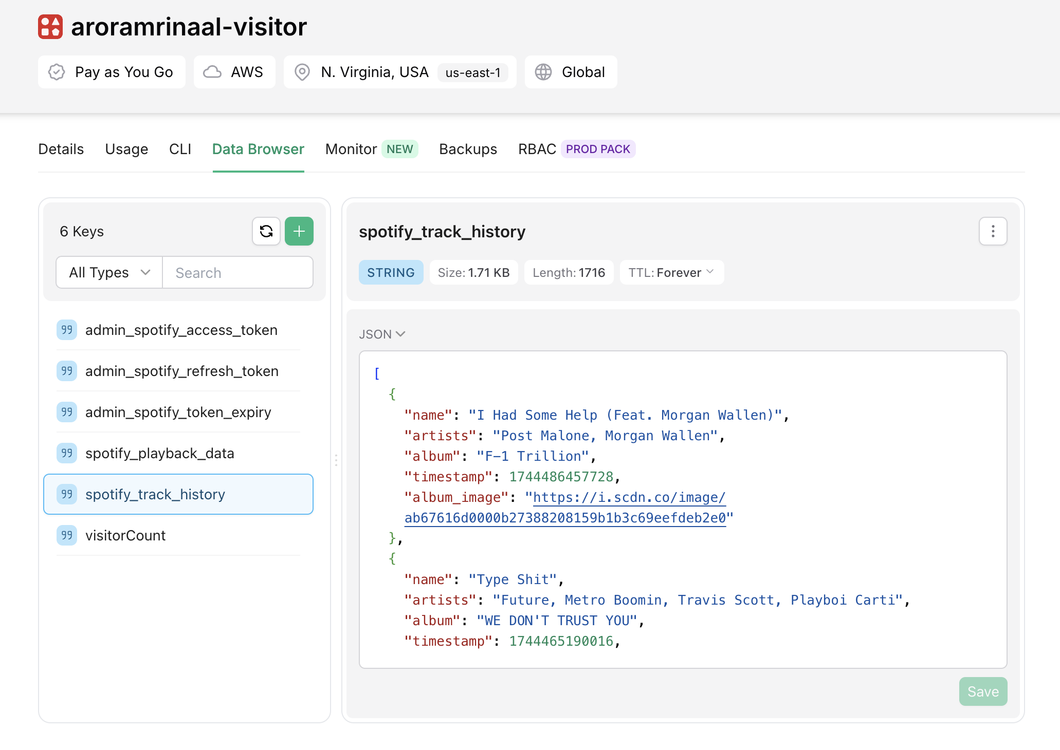Select the admin_spotify_access_token key

tap(178, 330)
